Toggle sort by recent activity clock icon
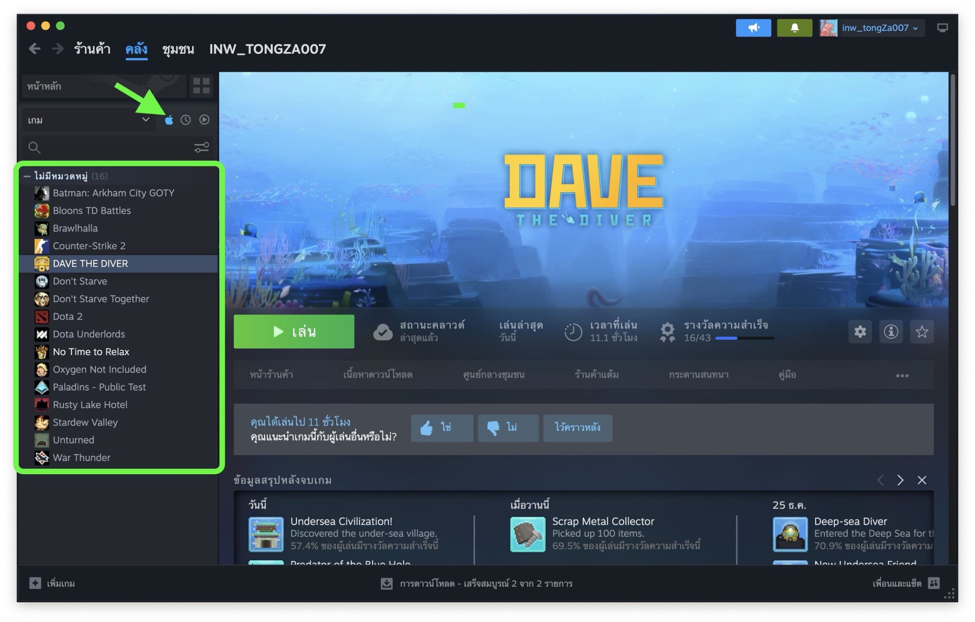 185,120
